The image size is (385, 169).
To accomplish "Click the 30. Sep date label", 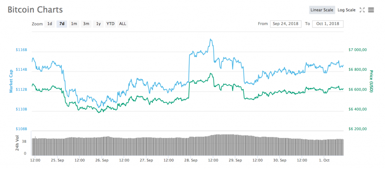I will [x=280, y=160].
